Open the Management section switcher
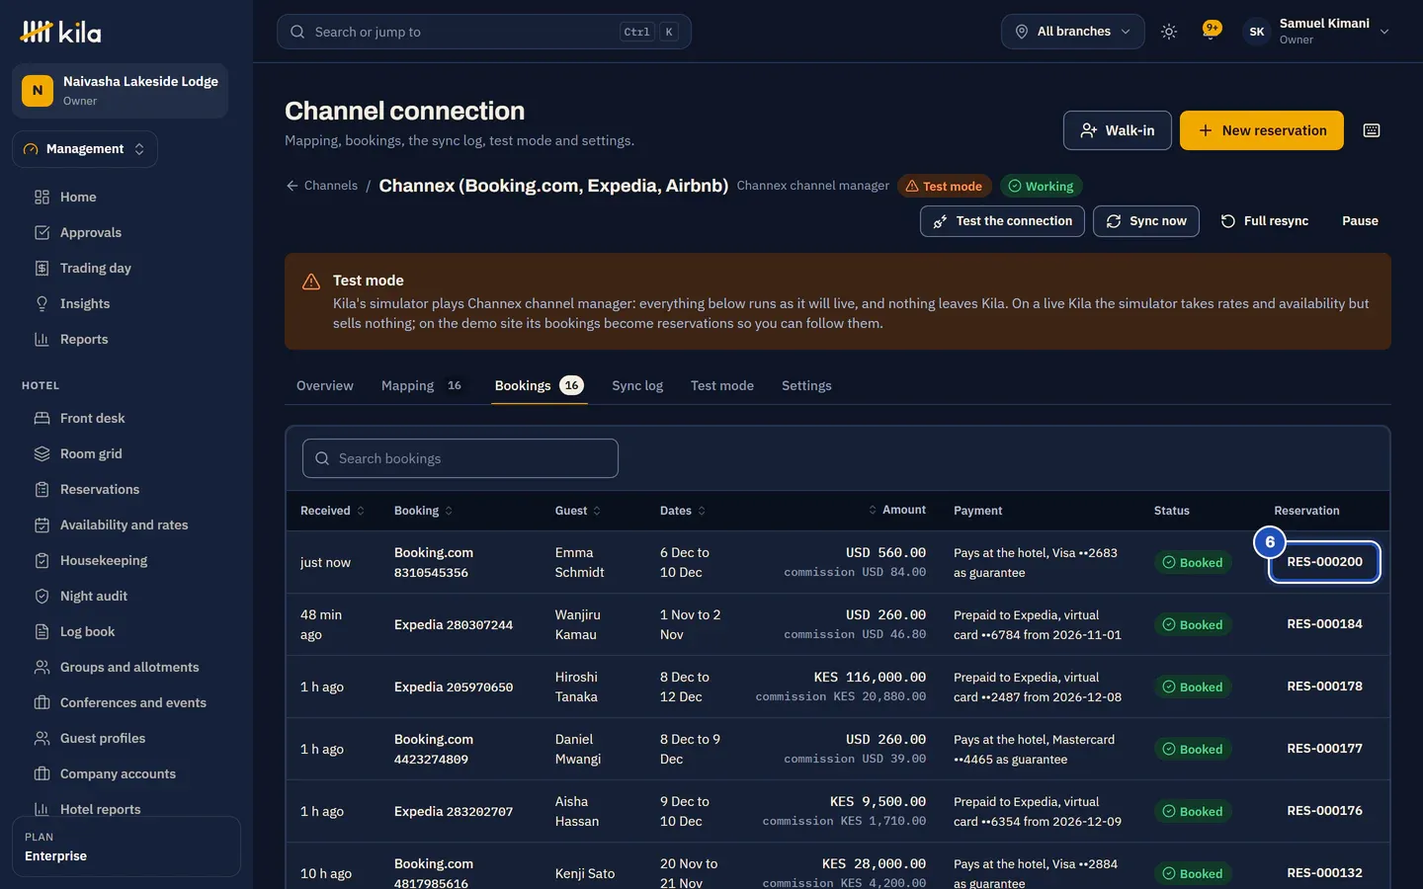This screenshot has width=1423, height=889. coord(85,149)
